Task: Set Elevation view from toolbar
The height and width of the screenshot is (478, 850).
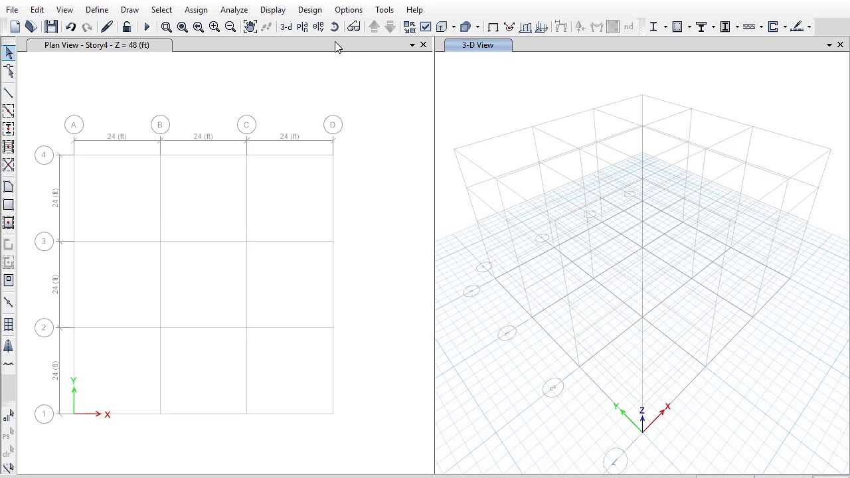Action: [x=318, y=27]
